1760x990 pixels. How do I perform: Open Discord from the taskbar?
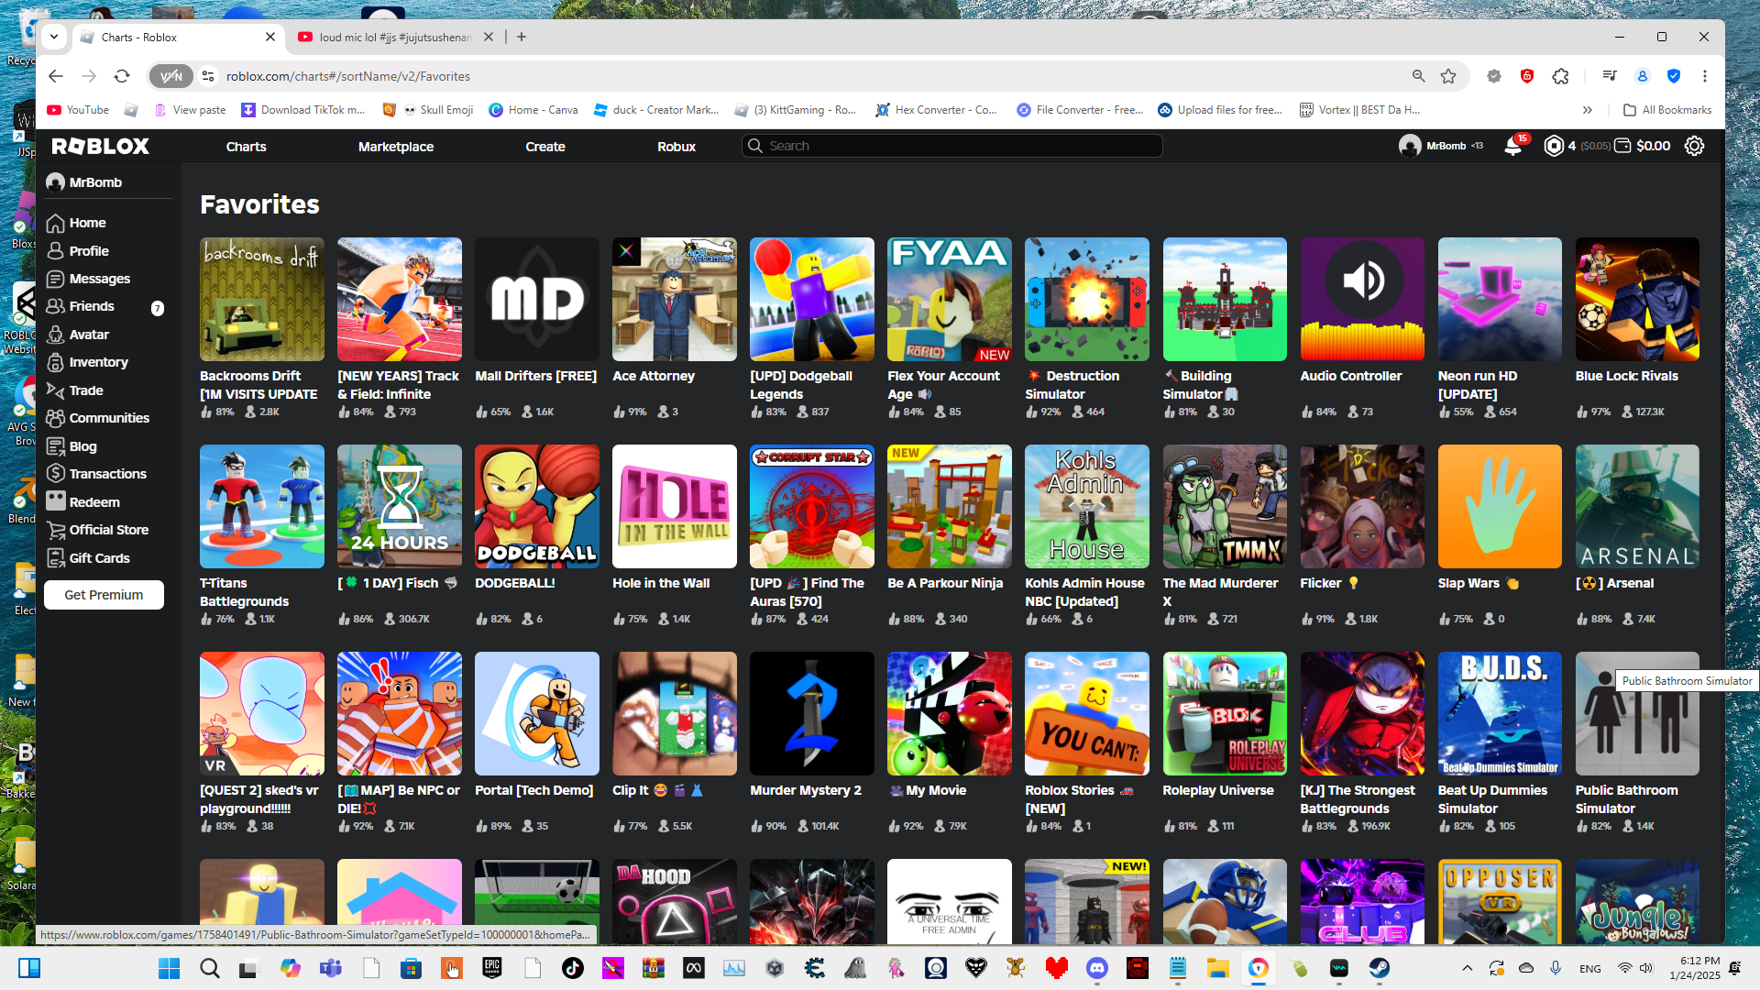[1096, 968]
